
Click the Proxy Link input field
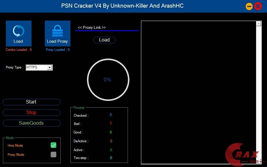pos(107,28)
